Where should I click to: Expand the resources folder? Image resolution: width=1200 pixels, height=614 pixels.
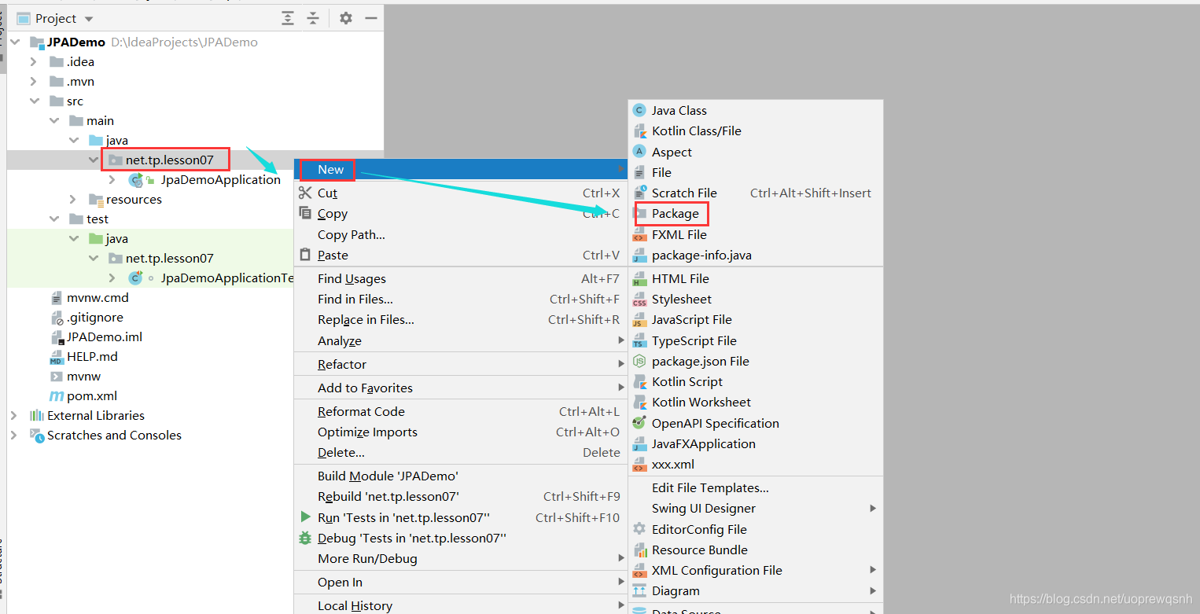click(73, 199)
